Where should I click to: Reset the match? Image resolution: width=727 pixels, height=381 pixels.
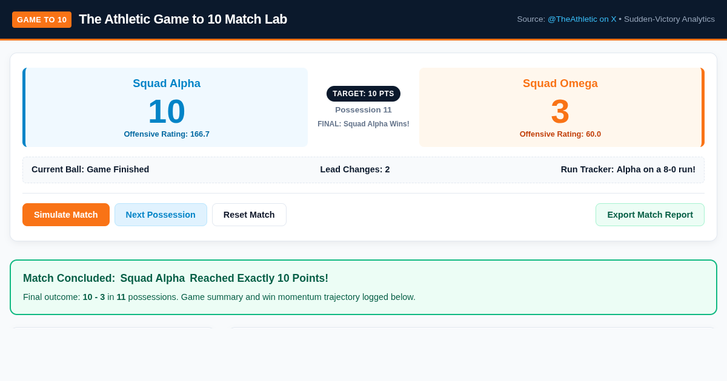point(249,215)
